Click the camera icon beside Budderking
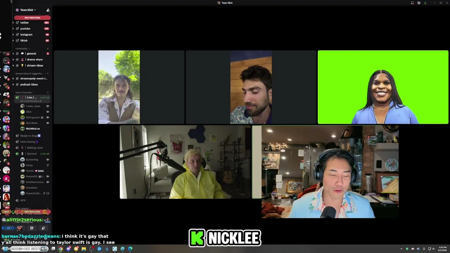The width and height of the screenshot is (450, 253). [x=48, y=160]
